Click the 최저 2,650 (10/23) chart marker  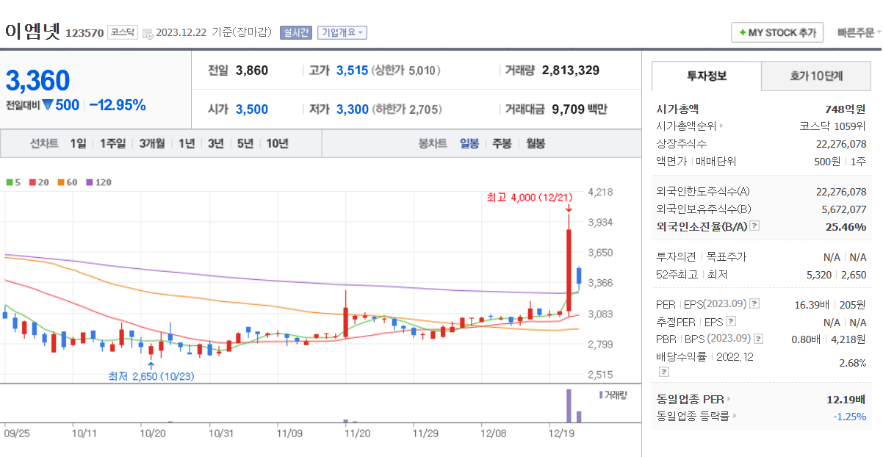click(151, 375)
